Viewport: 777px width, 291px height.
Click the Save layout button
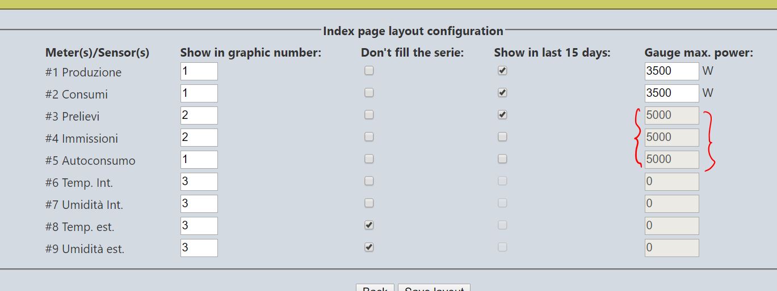(434, 287)
